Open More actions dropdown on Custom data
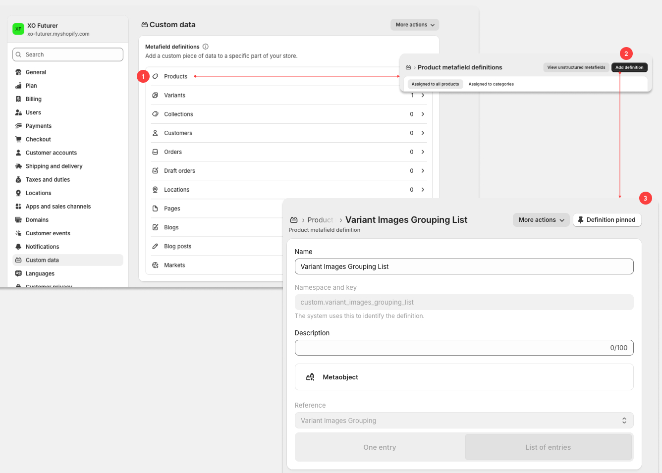This screenshot has height=473, width=662. click(415, 25)
